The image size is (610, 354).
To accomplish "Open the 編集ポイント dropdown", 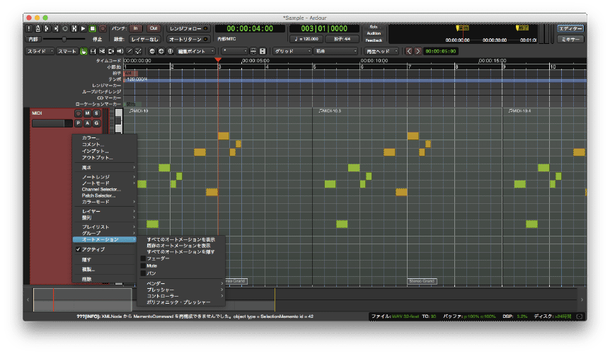I will point(196,52).
